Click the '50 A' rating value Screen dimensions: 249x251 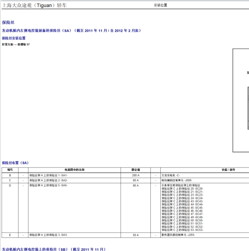[x=136, y=235]
